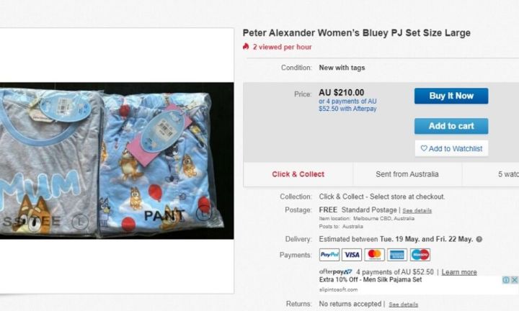Click the Buy It Now button
This screenshot has height=311, width=519.
[451, 96]
